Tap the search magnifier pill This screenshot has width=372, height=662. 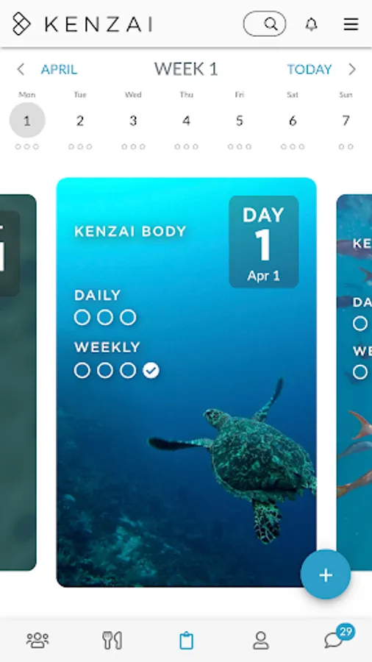265,24
